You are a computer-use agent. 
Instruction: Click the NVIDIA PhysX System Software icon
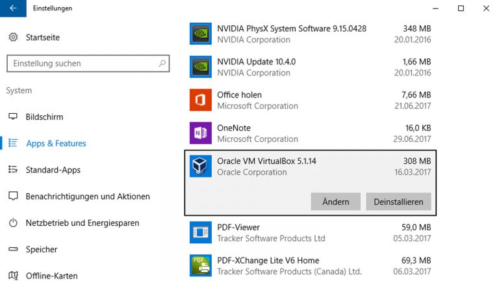pyautogui.click(x=201, y=34)
